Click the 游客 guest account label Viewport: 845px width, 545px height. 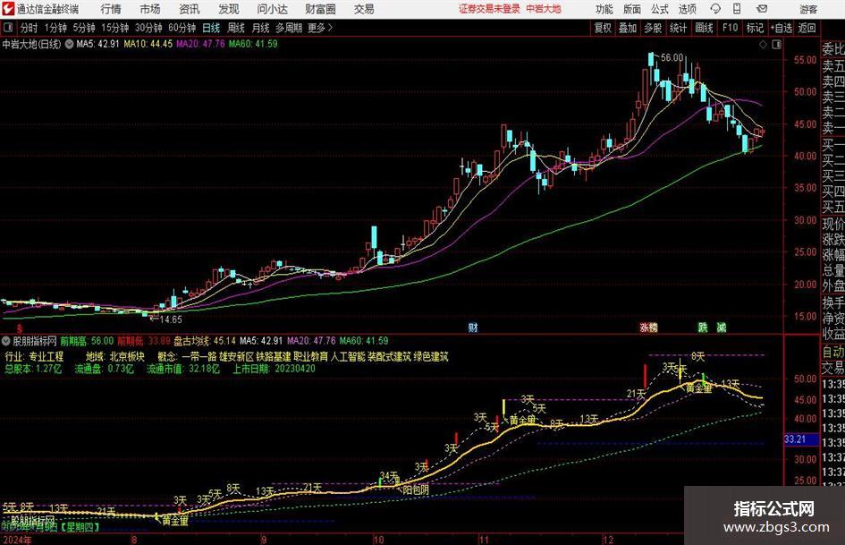click(807, 9)
